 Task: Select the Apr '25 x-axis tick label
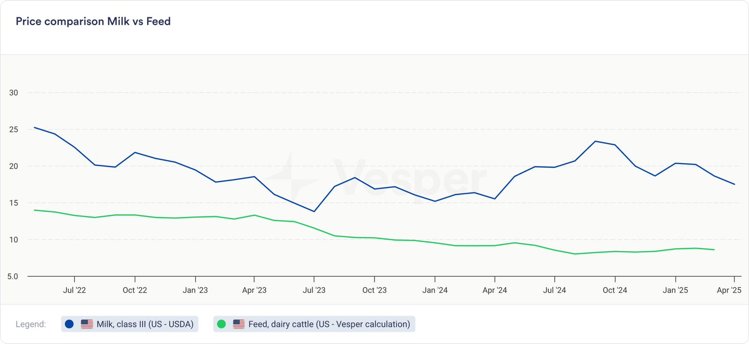[729, 290]
